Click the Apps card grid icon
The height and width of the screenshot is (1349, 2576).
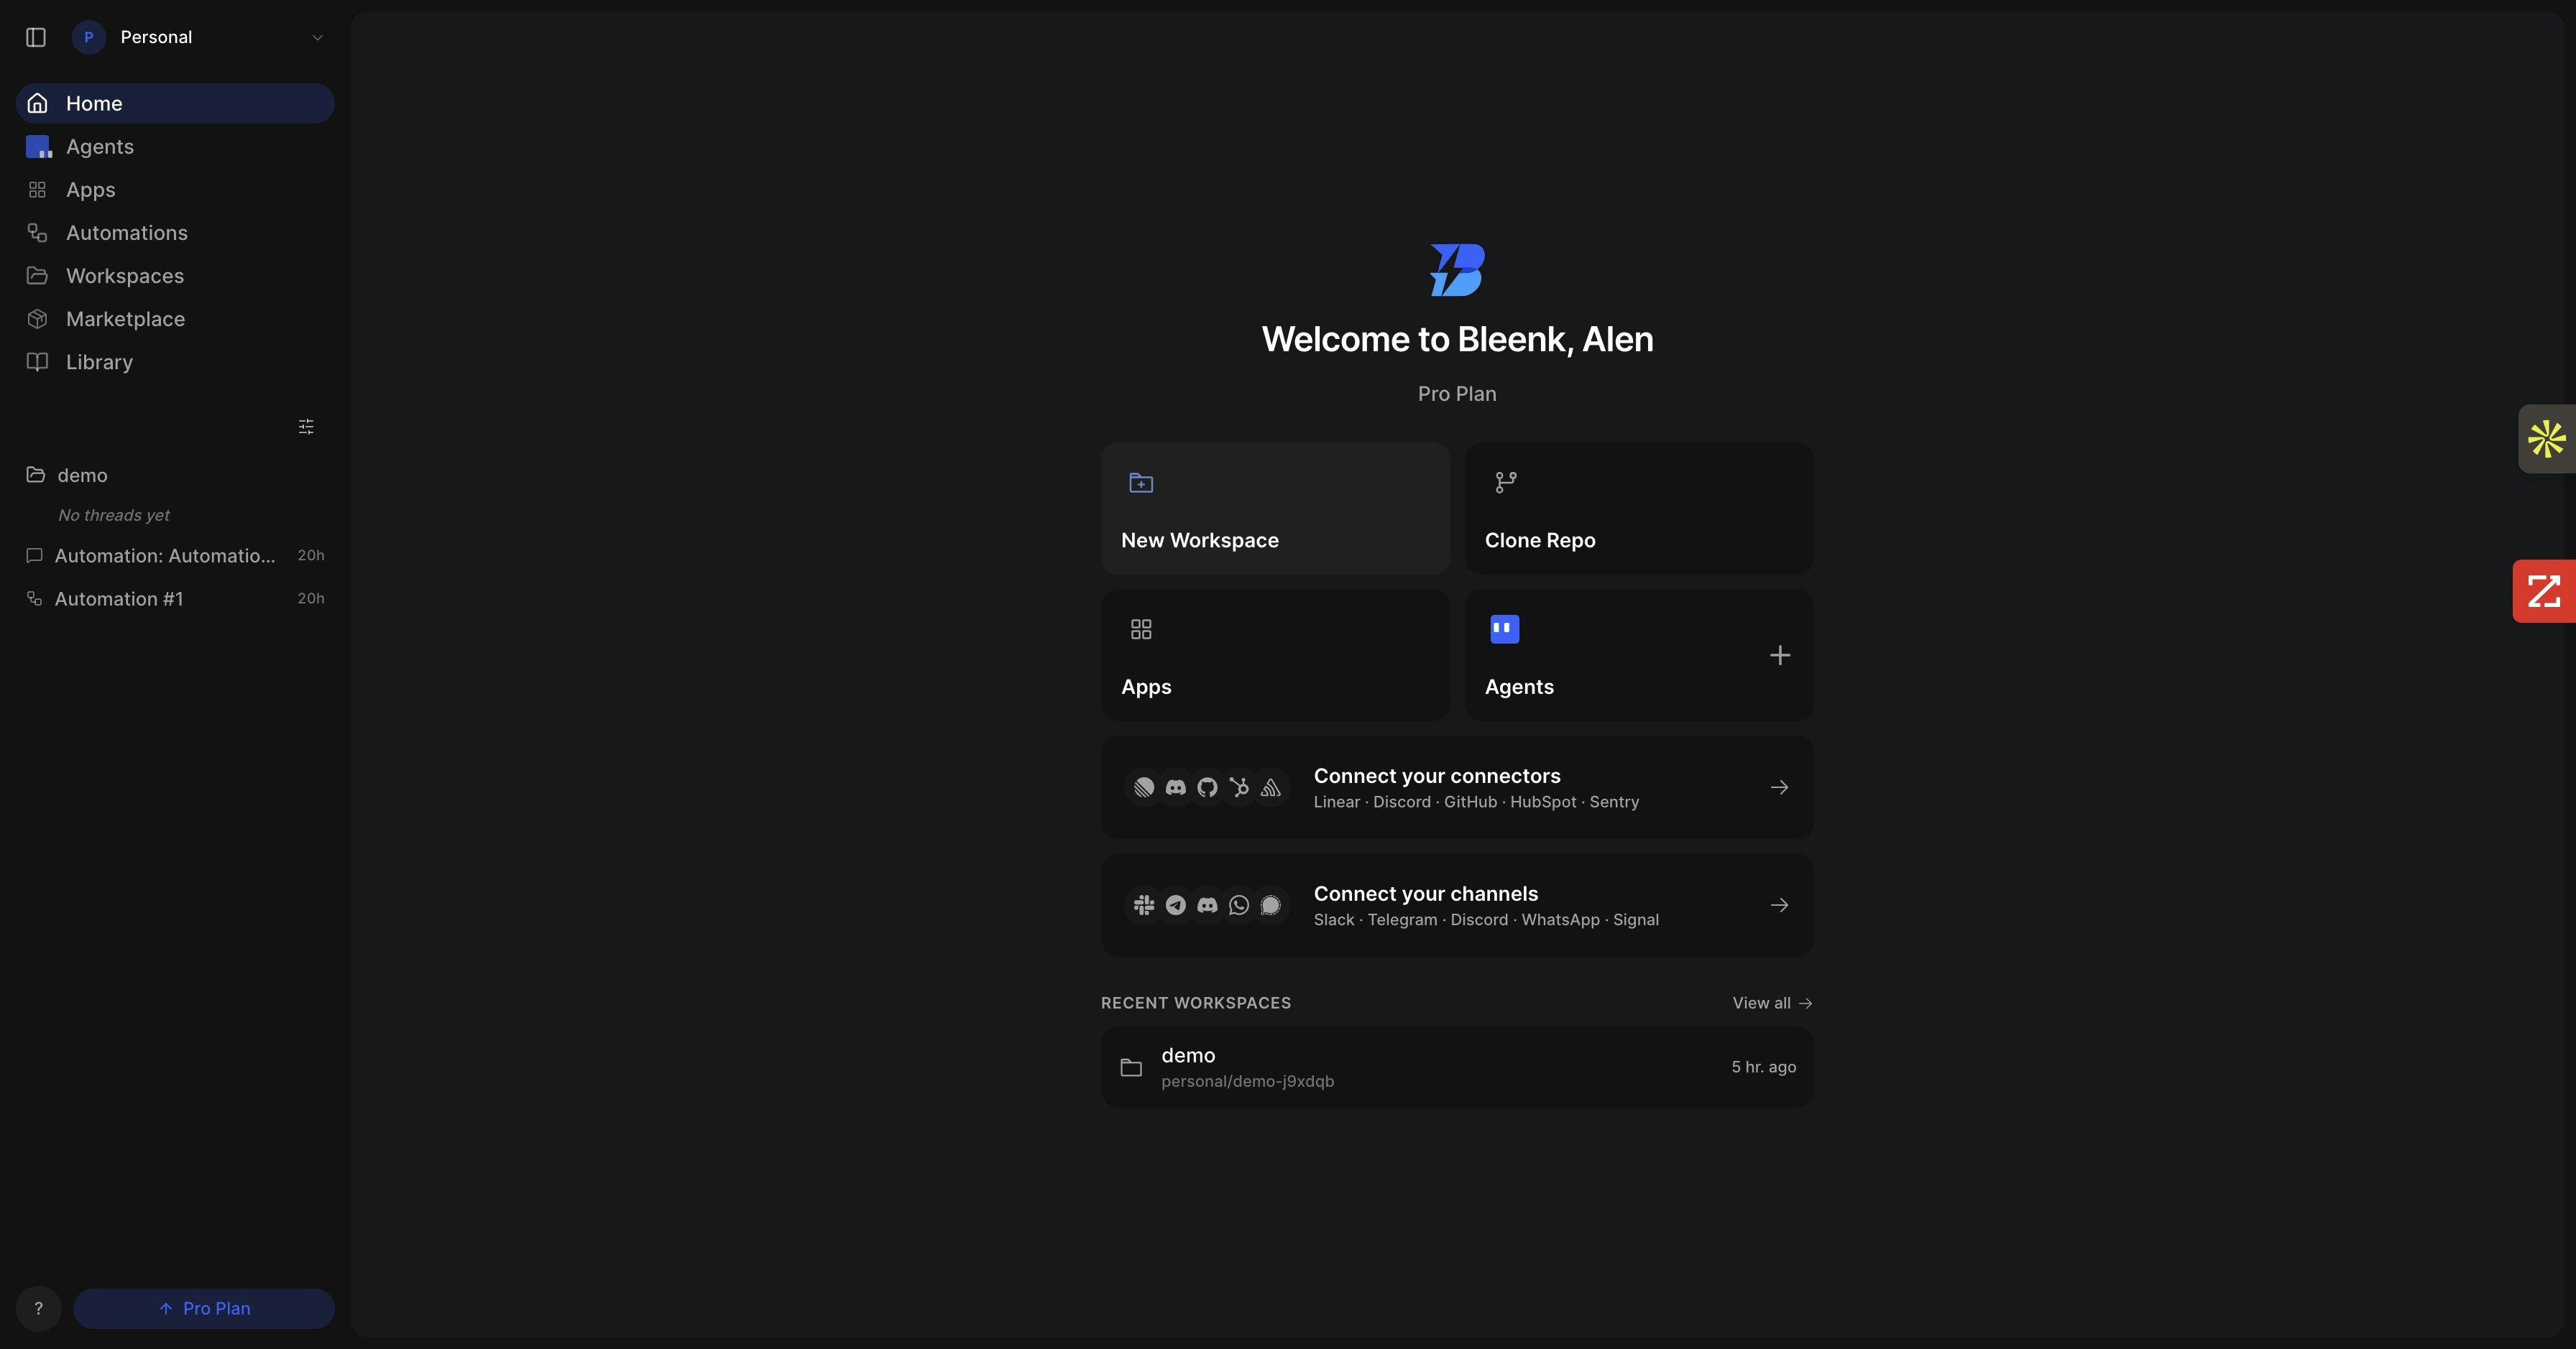(x=1141, y=629)
